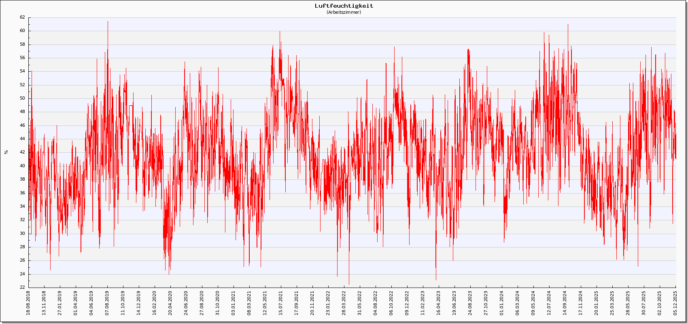Click the x-axis date 14.09.2024
This screenshot has width=688, height=324.
(x=565, y=303)
